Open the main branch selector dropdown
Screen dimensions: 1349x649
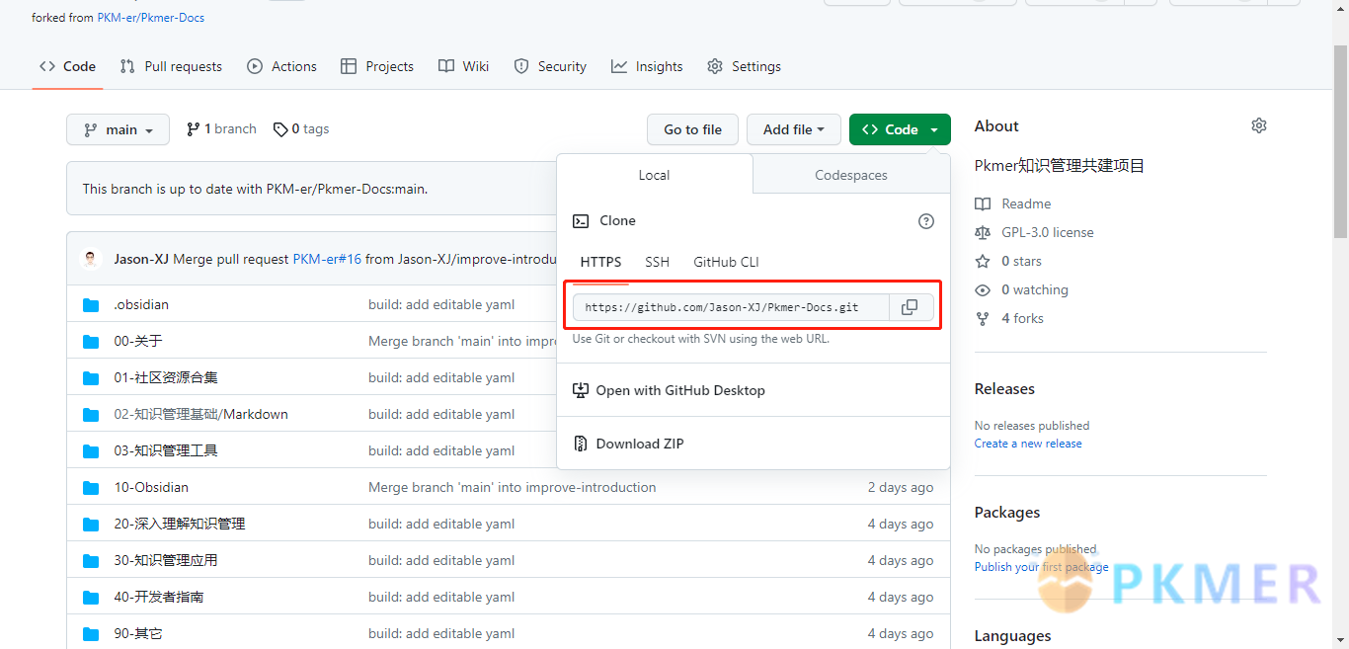118,129
